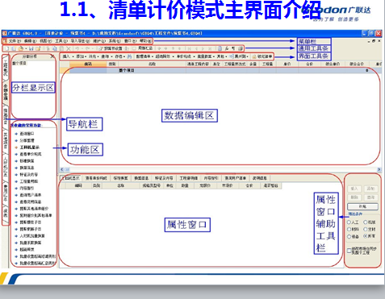Open the 查询 dropdown in interface toolbar
385x299 pixels.
point(107,56)
